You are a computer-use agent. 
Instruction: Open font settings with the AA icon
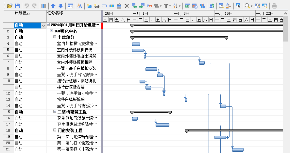[x=80, y=6]
